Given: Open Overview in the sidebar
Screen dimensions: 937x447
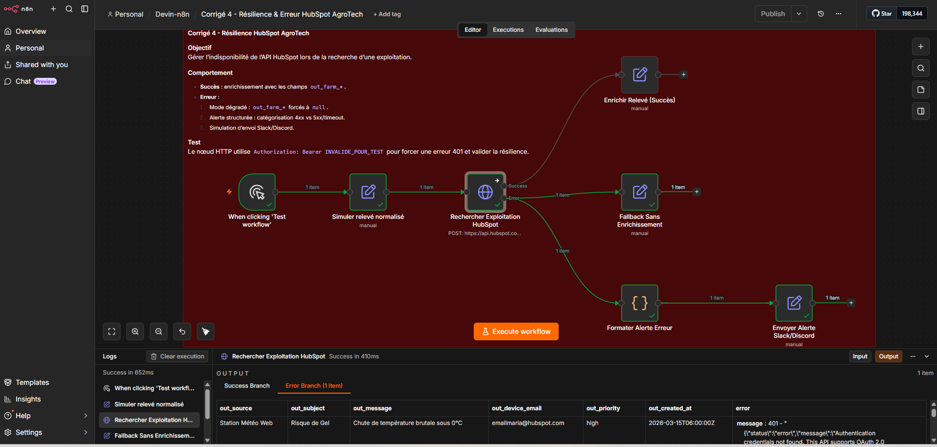Looking at the screenshot, I should tap(47, 31).
